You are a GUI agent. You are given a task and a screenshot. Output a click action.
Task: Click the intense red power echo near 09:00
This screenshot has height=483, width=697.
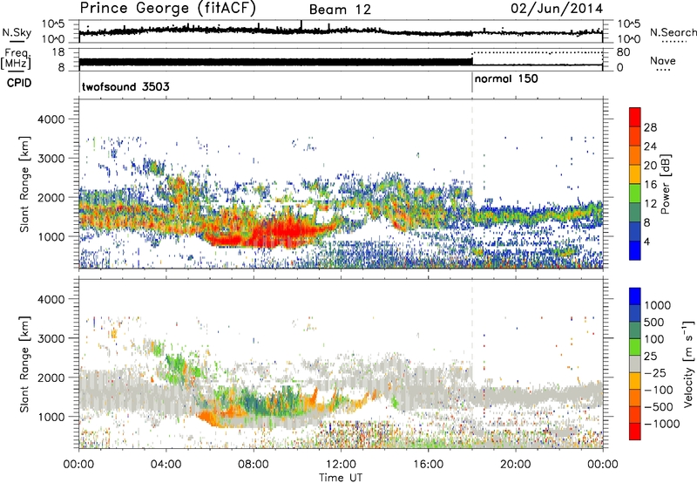coord(285,232)
